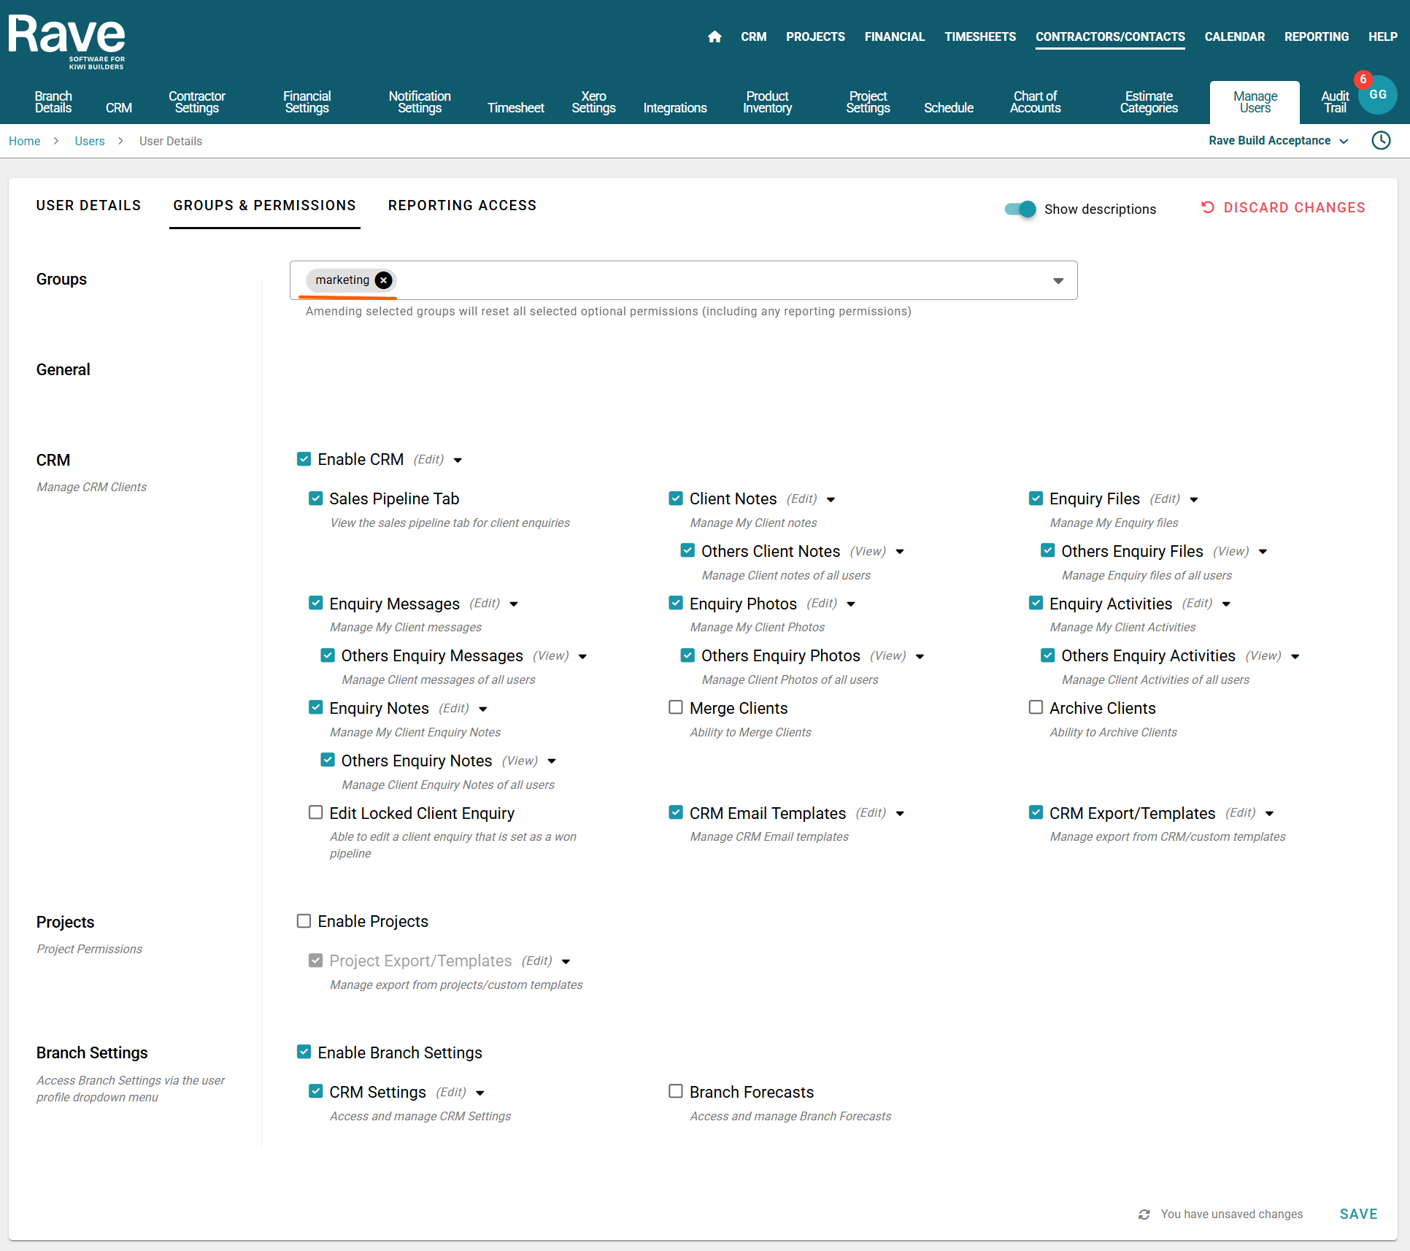Click inside the Groups selection field

pos(693,280)
